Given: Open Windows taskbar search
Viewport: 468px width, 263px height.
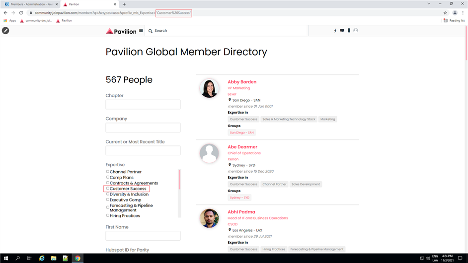Looking at the screenshot, I should [x=17, y=258].
